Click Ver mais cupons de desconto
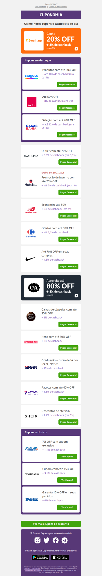102x576 pixels. coord(51,524)
